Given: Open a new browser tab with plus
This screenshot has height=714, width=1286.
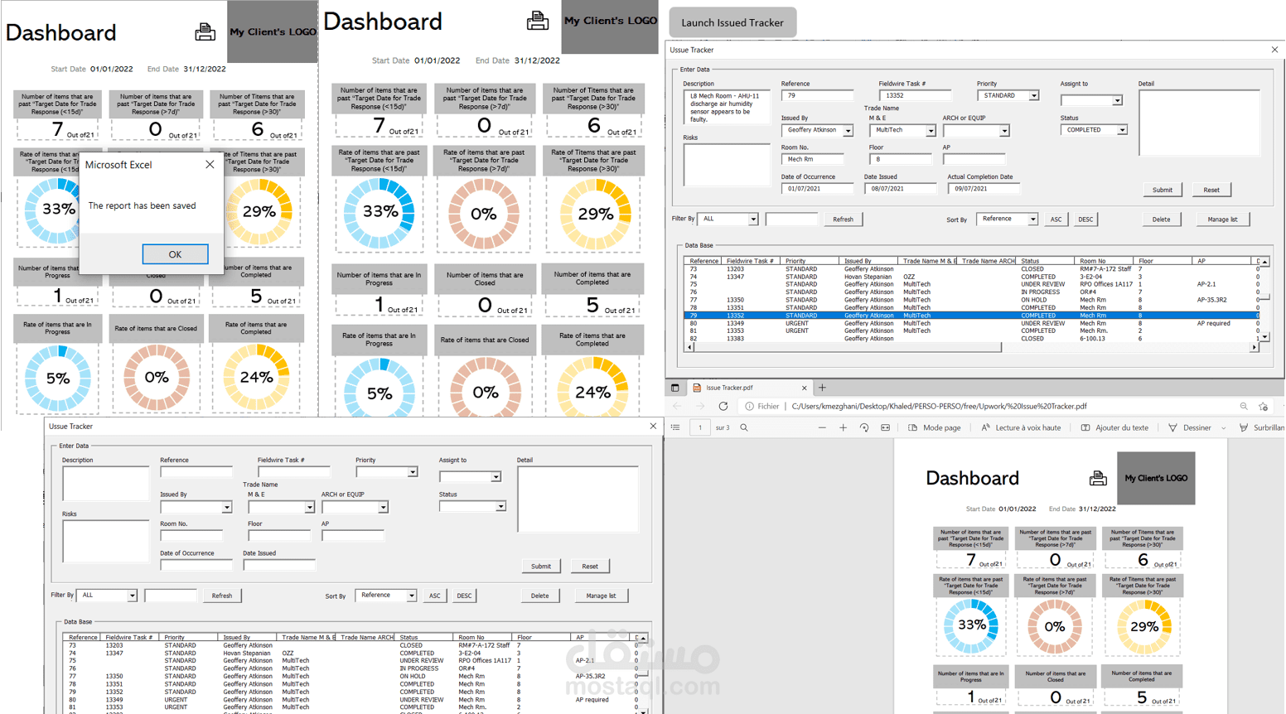Looking at the screenshot, I should tap(823, 388).
